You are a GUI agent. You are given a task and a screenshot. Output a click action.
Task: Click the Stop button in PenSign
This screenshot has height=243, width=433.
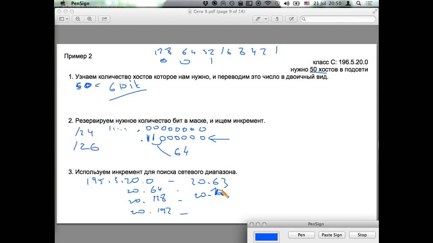362,235
